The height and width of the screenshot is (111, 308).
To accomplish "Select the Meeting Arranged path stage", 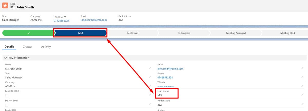I will pos(236,33).
